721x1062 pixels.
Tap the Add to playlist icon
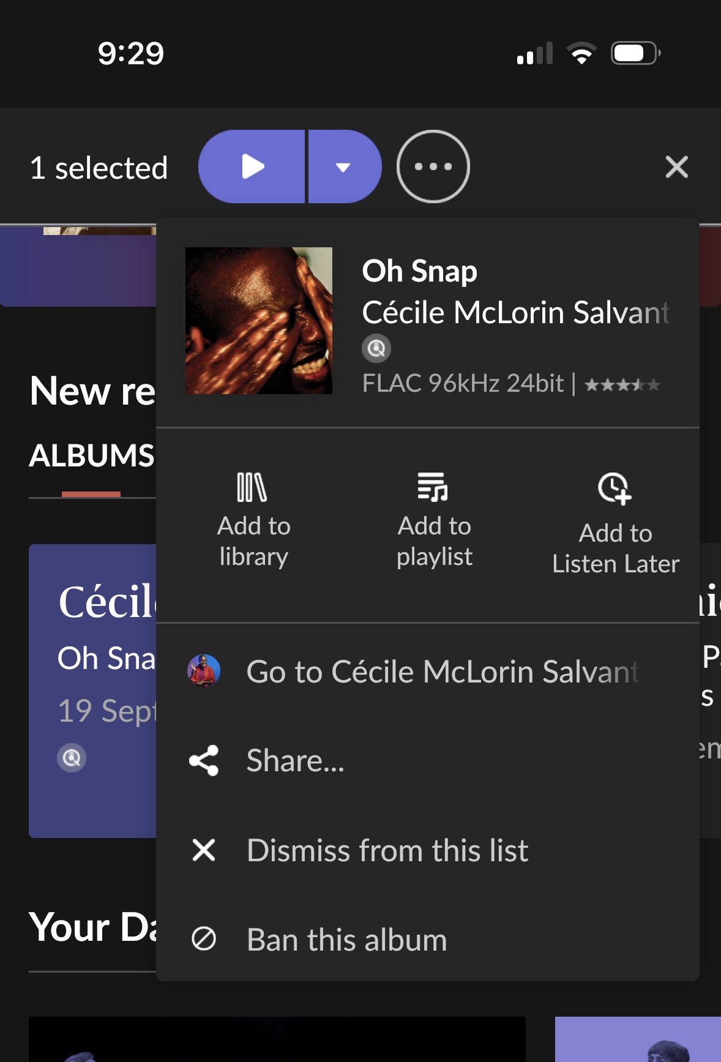point(433,488)
